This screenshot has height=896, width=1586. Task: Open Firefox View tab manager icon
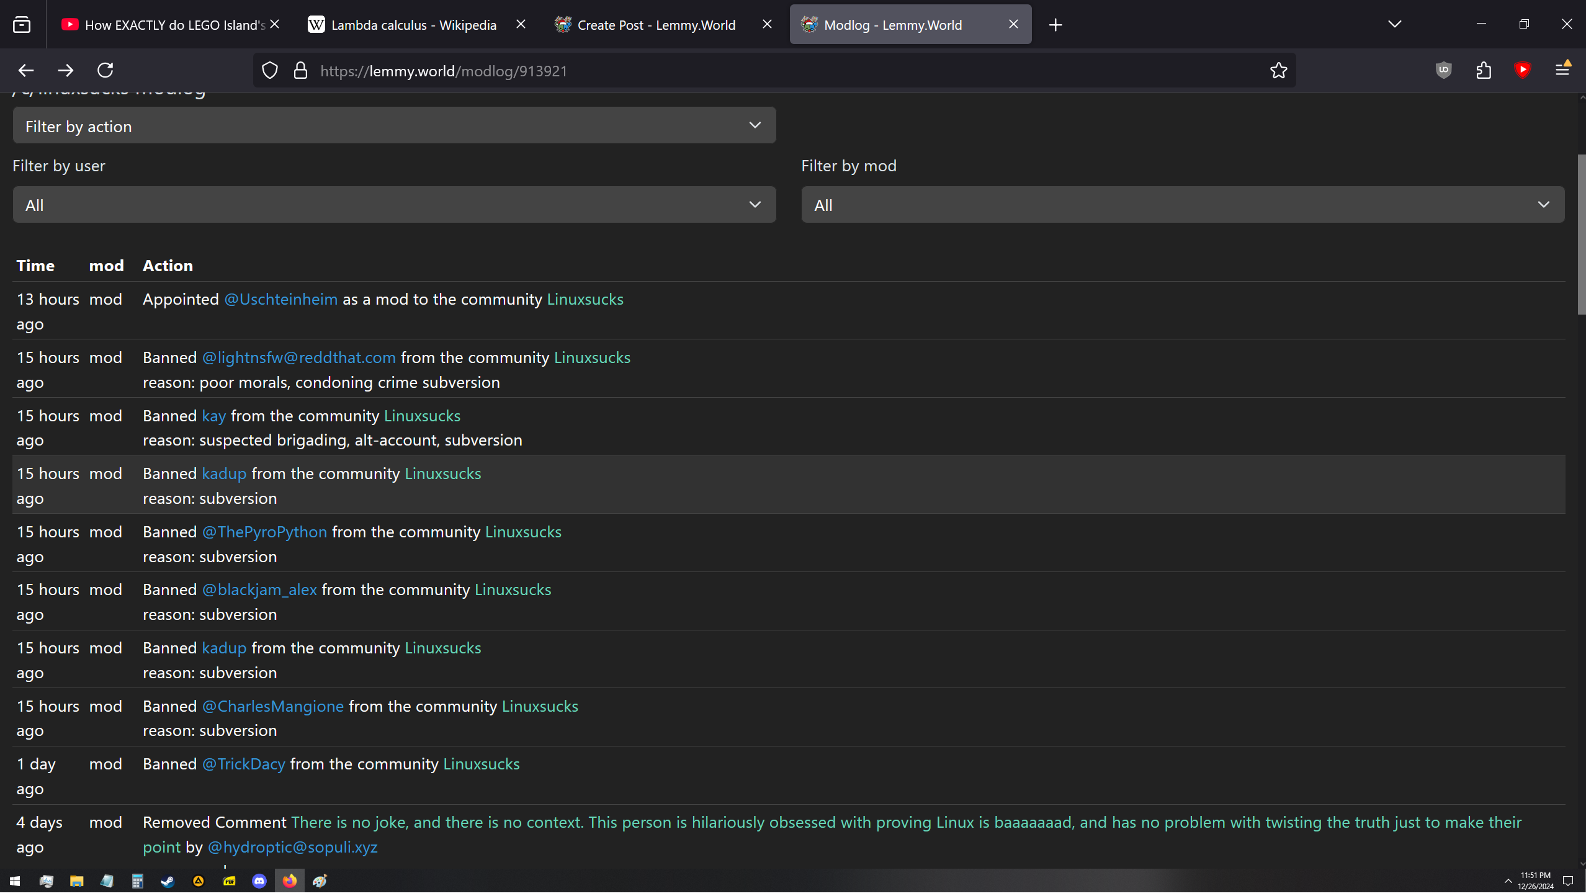point(22,25)
